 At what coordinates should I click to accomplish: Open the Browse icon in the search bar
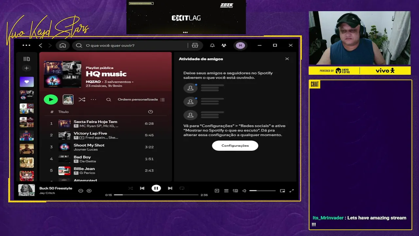click(x=195, y=45)
